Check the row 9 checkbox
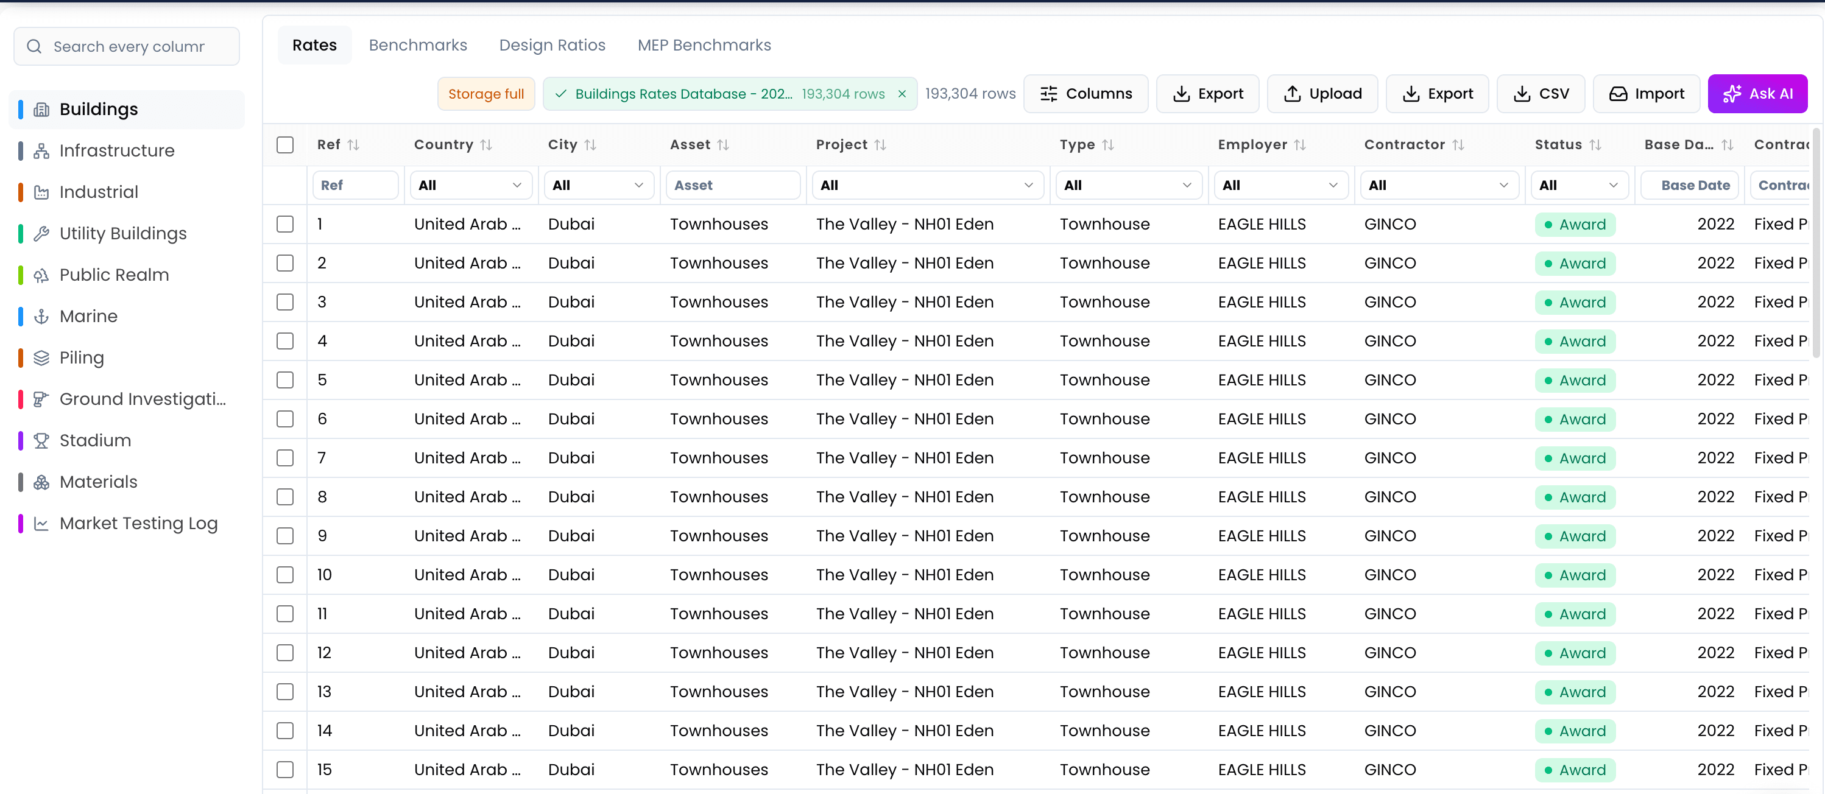The image size is (1825, 794). click(x=285, y=536)
